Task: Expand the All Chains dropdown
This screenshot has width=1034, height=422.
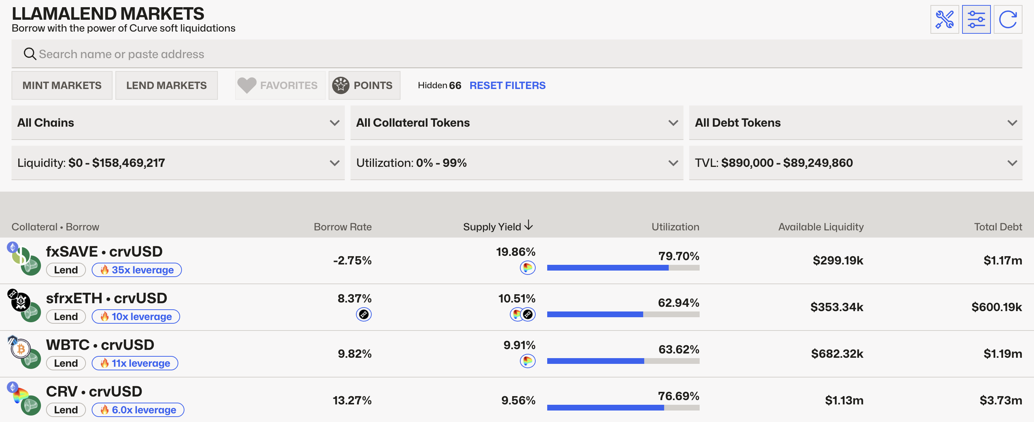Action: (178, 123)
